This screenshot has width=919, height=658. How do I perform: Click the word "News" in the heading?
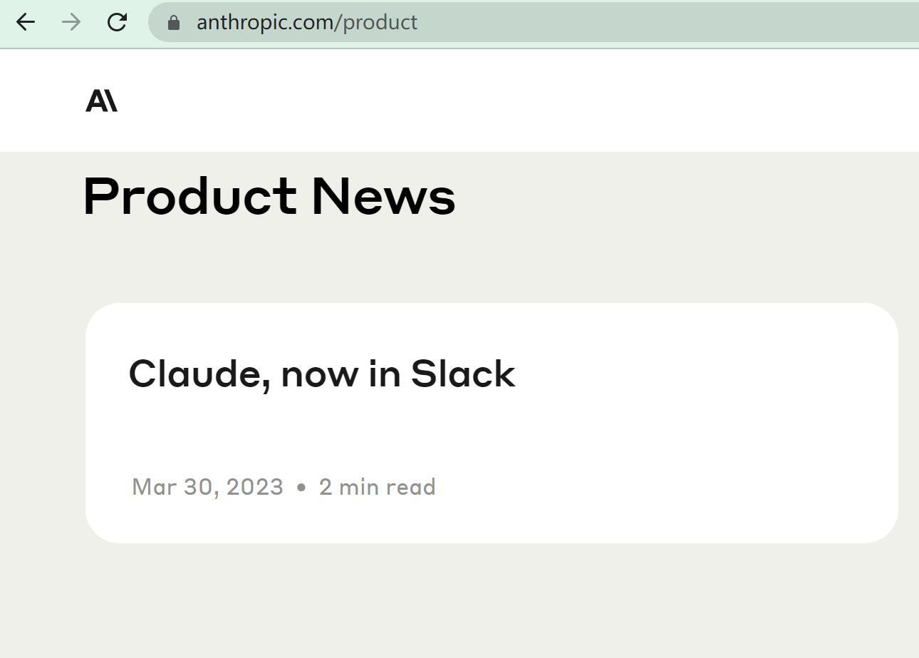click(x=383, y=197)
